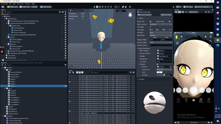221x124 pixels.
Task: Expand the Base Texture parameter
Action: pyautogui.click(x=140, y=51)
